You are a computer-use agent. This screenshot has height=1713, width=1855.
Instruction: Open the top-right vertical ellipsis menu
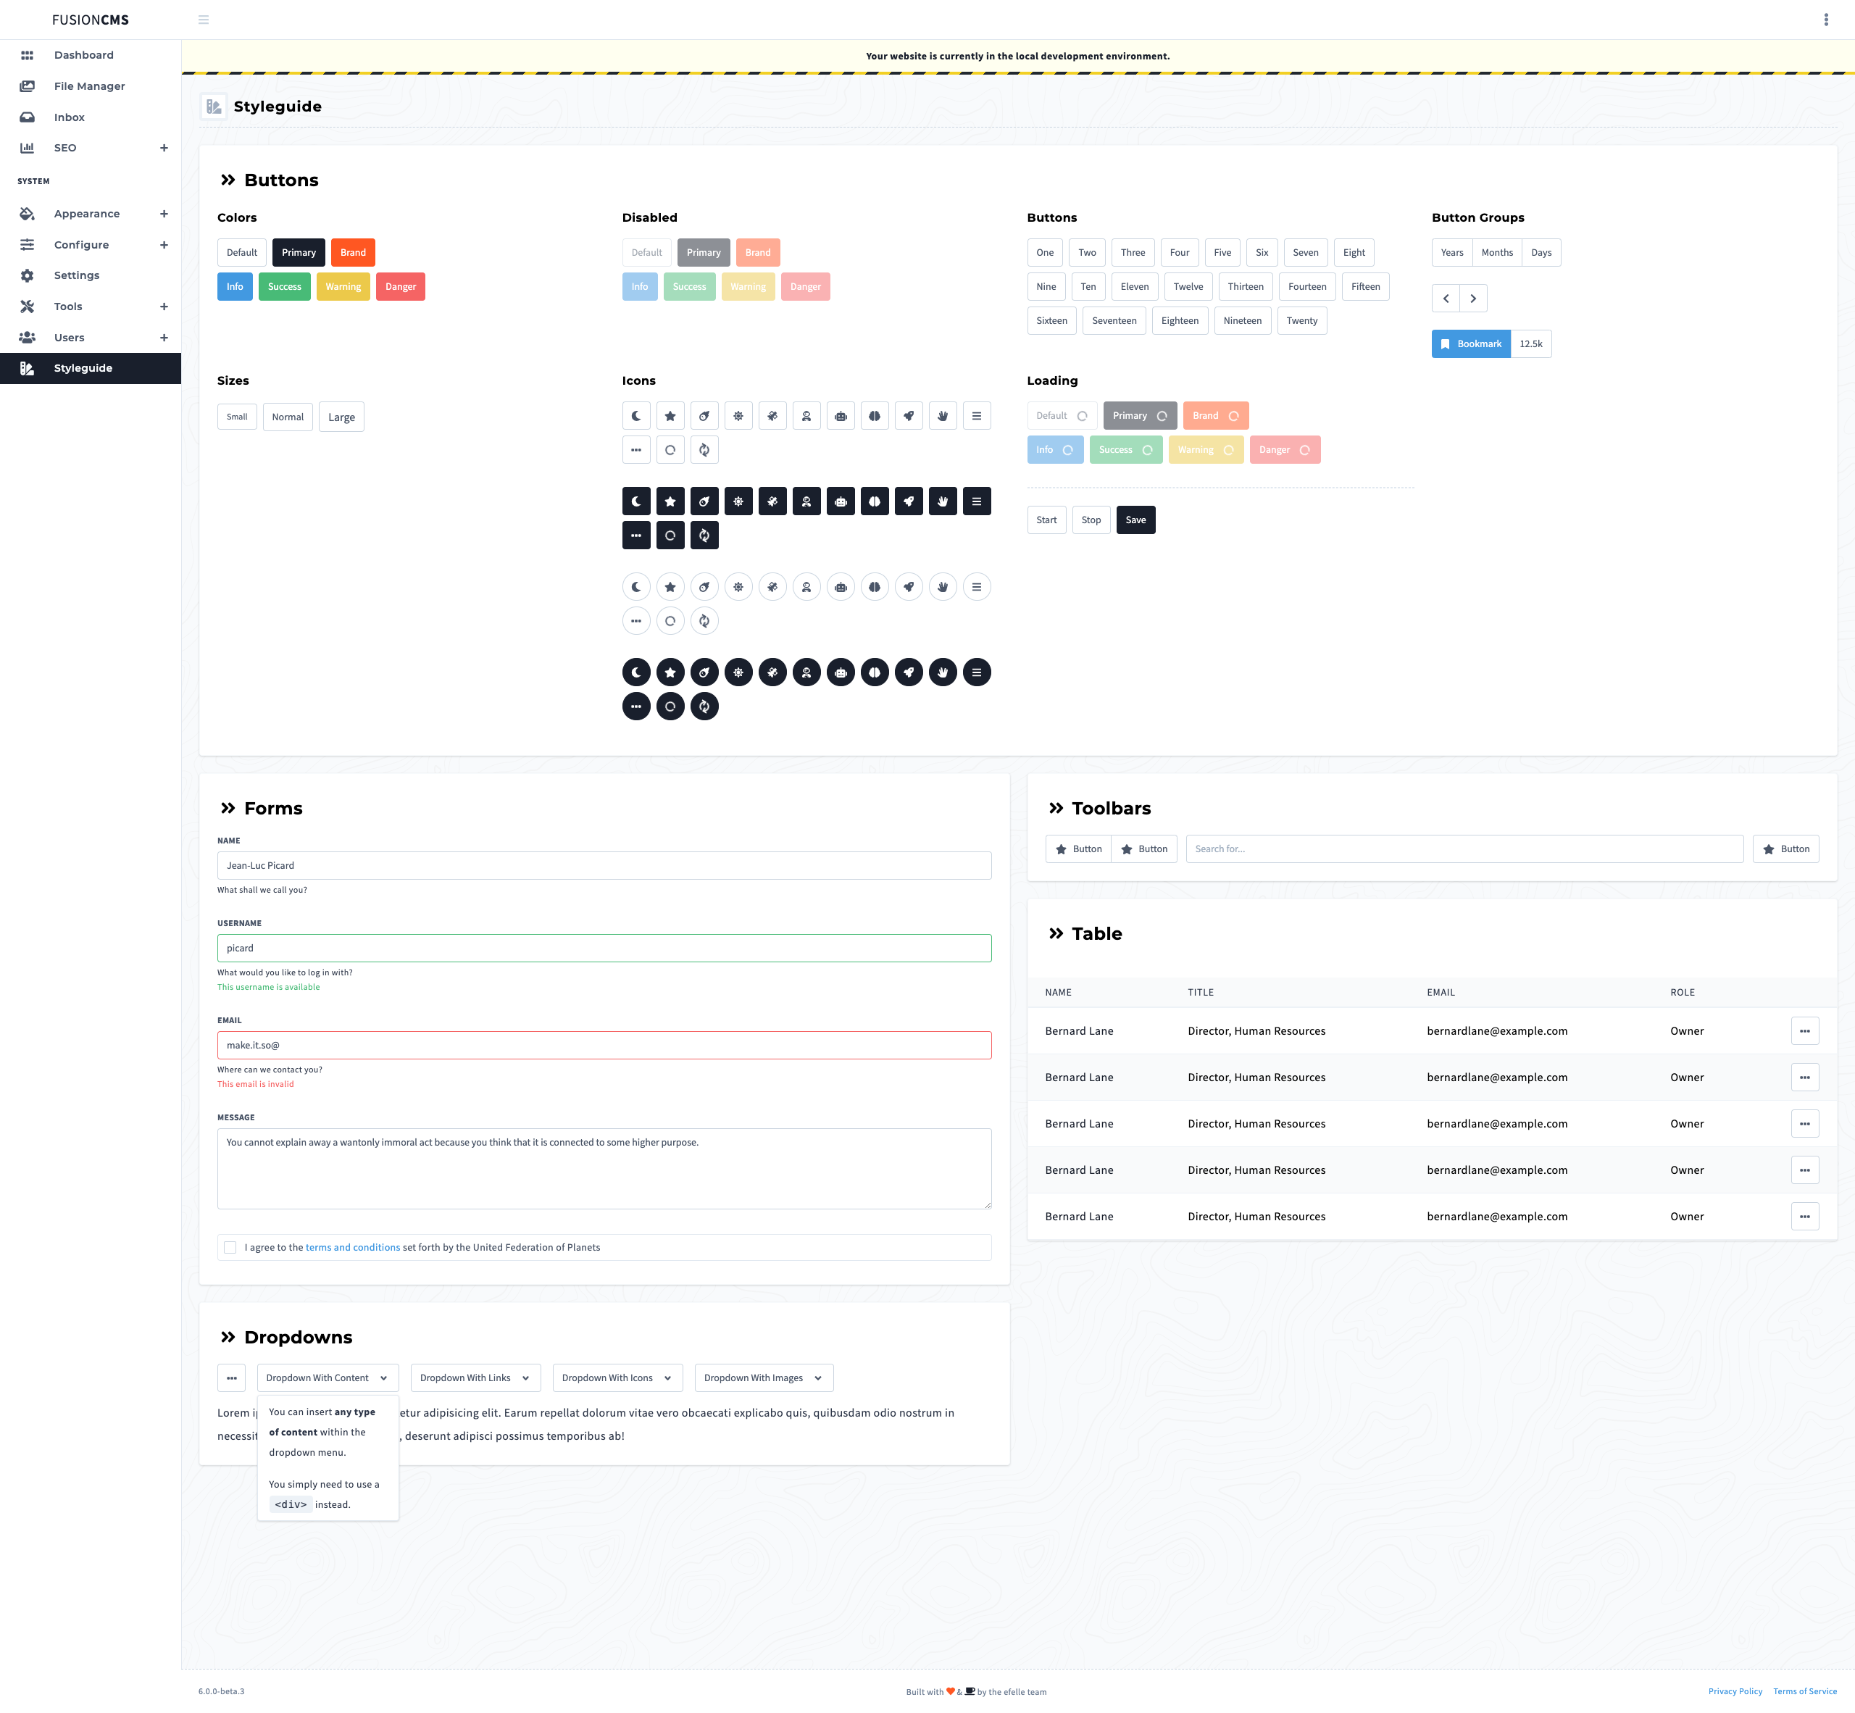click(x=1825, y=20)
